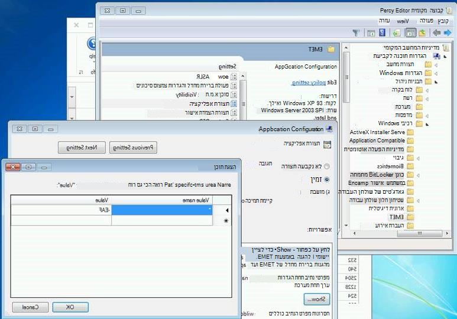Collapse the רכיבי Windows tree node
This screenshot has width=457, height=319.
click(x=427, y=125)
